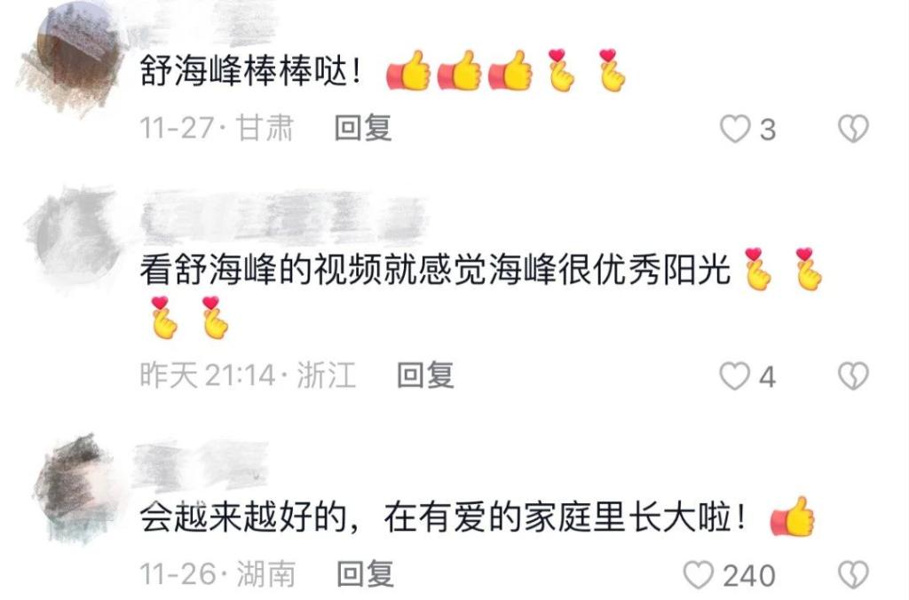Tap broken heart on the Hunan comment
The image size is (909, 600).
pos(853,576)
